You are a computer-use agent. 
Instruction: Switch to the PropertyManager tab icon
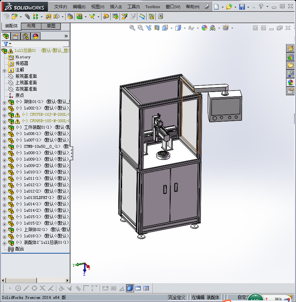(x=16, y=36)
